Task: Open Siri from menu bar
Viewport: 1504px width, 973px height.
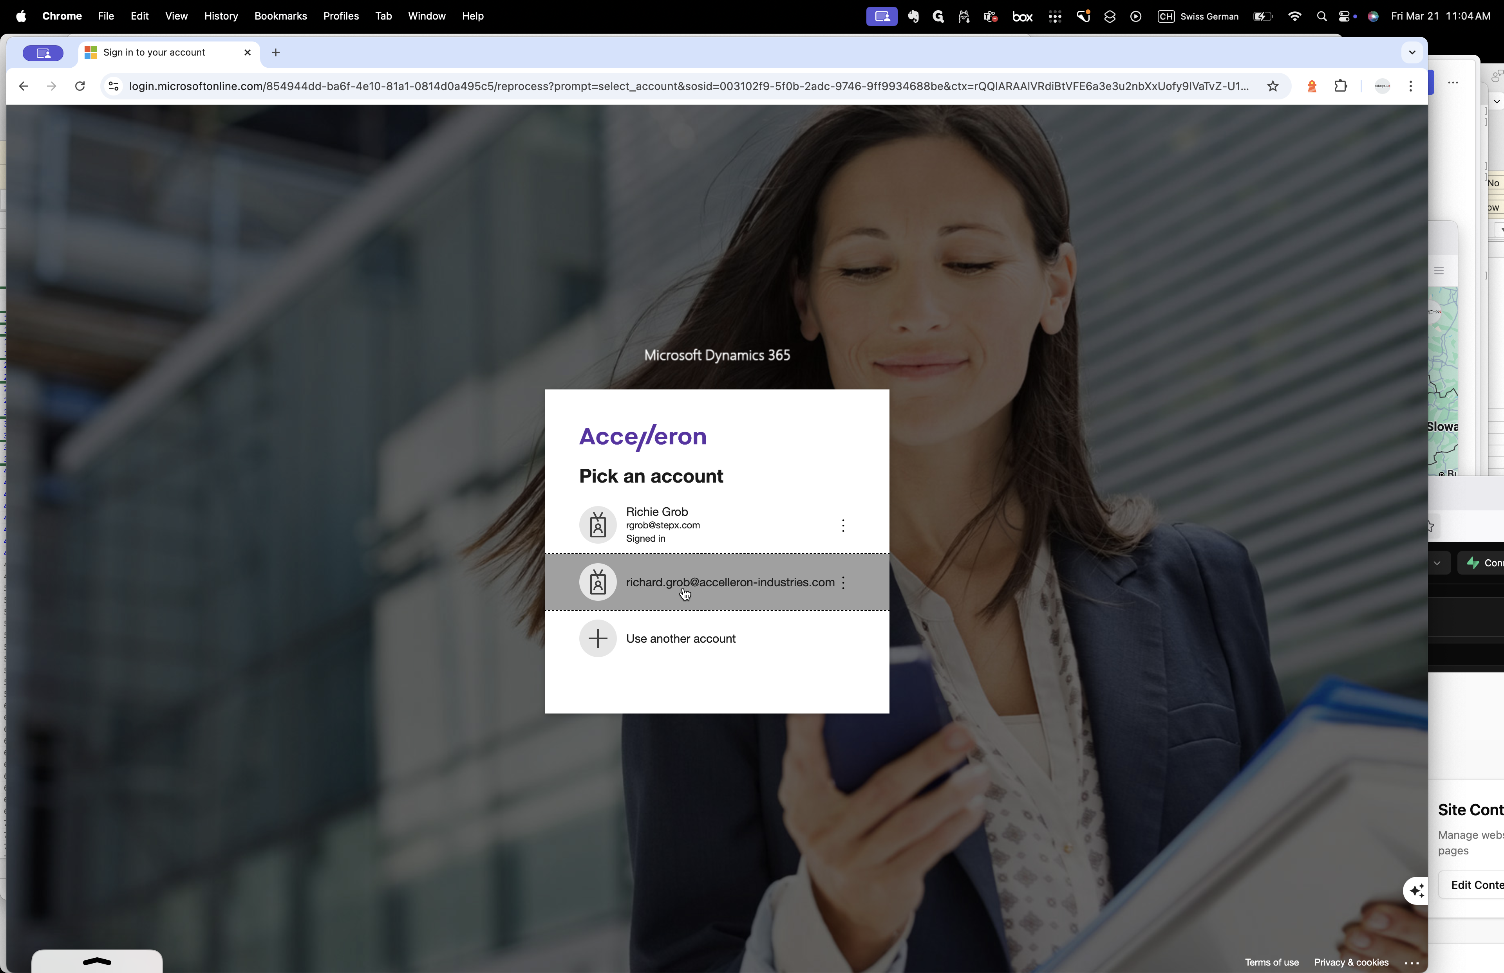Action: pos(1372,17)
